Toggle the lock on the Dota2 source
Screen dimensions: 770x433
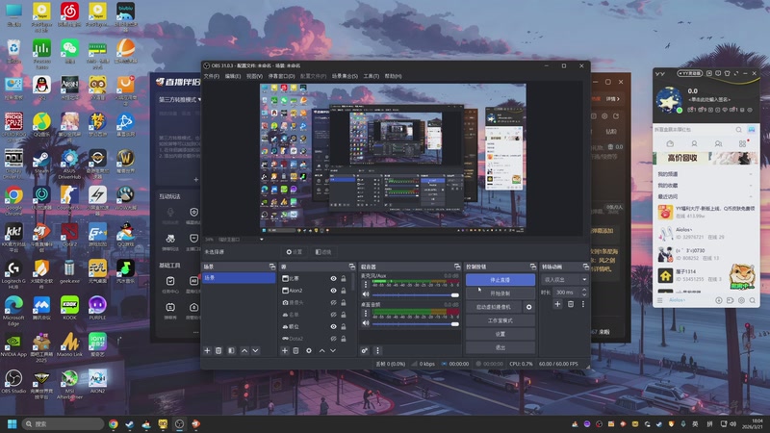tap(344, 339)
